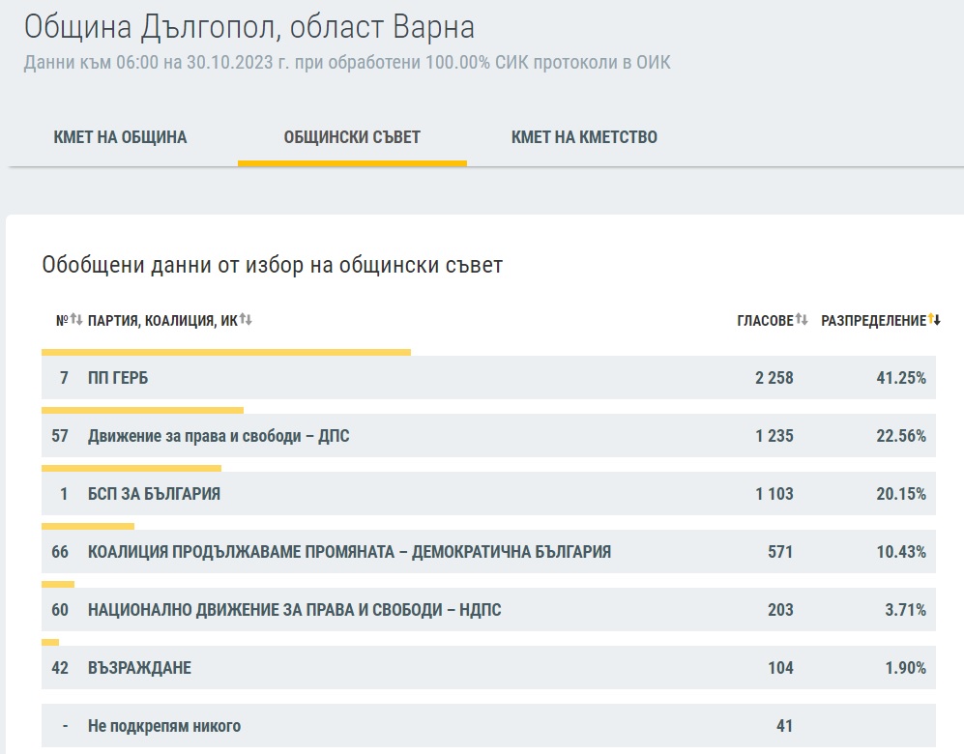
Task: Click party number 42 cell
Action: tap(60, 667)
